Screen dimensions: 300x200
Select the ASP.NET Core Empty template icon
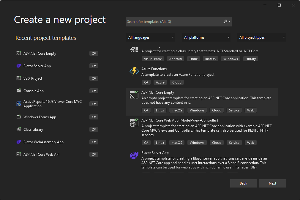tap(134, 94)
